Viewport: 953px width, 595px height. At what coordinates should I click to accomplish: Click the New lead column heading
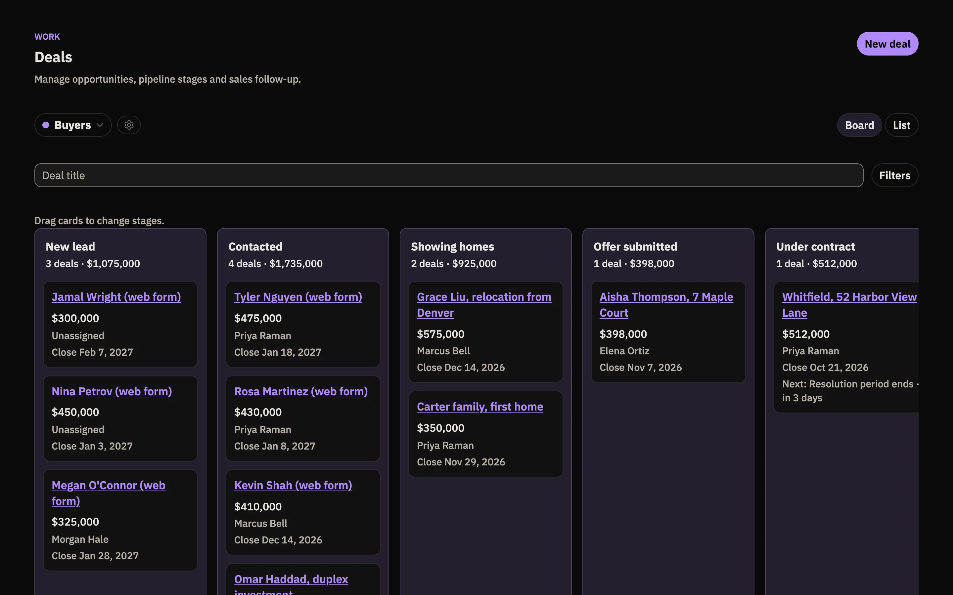[x=70, y=247]
